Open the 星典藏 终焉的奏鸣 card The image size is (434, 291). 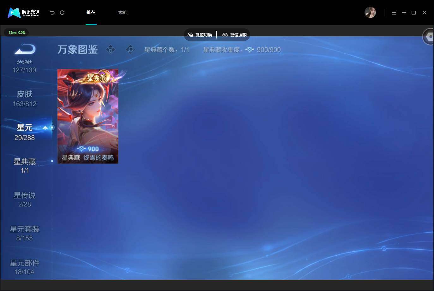[x=88, y=116]
